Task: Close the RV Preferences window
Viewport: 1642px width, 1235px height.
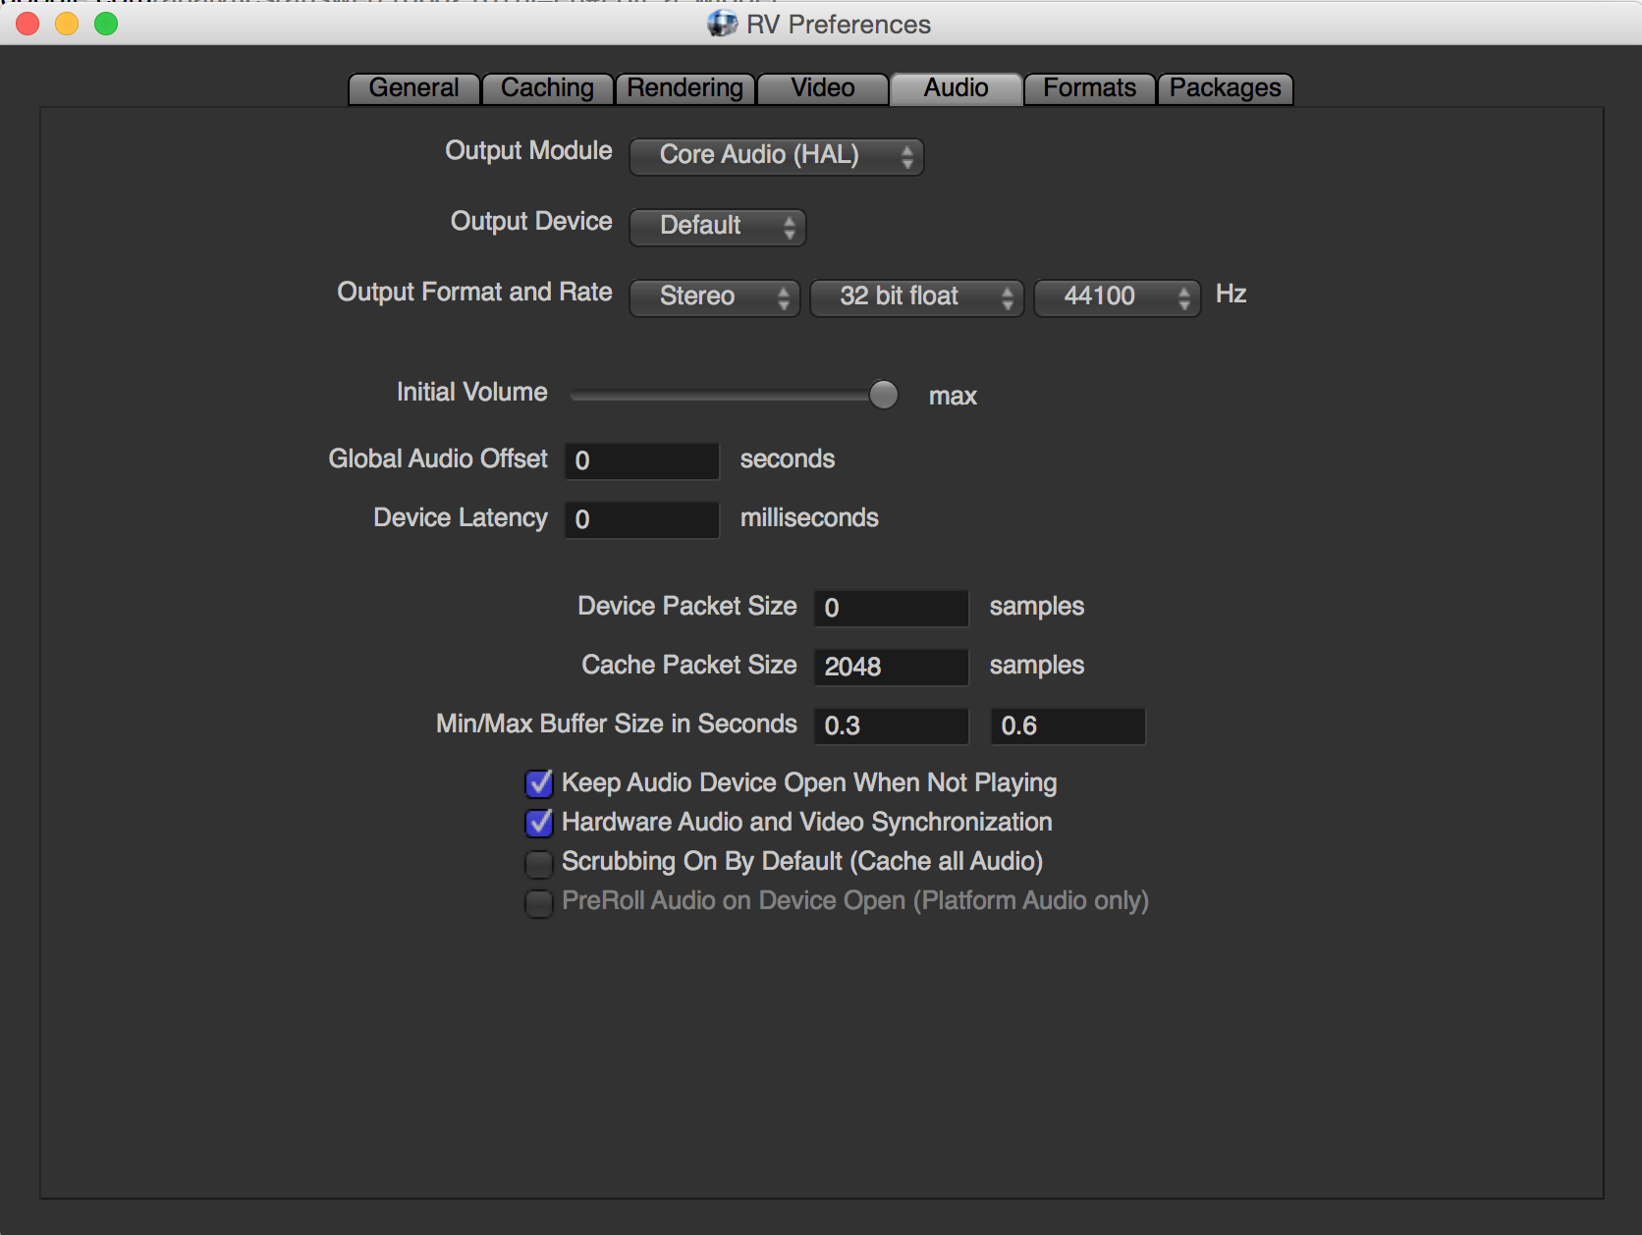Action: pyautogui.click(x=27, y=24)
